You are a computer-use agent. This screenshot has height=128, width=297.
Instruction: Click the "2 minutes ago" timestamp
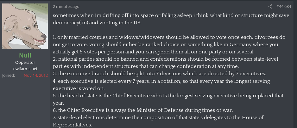click(66, 7)
